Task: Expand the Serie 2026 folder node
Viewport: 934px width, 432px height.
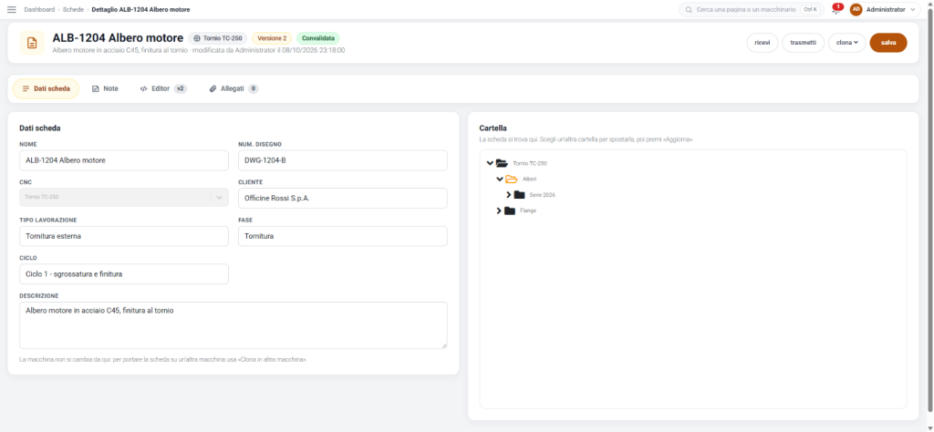Action: click(509, 194)
